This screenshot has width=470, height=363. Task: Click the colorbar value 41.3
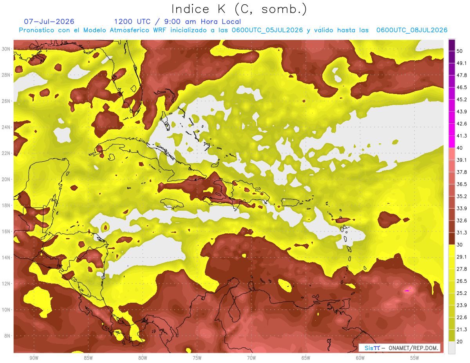(x=462, y=136)
